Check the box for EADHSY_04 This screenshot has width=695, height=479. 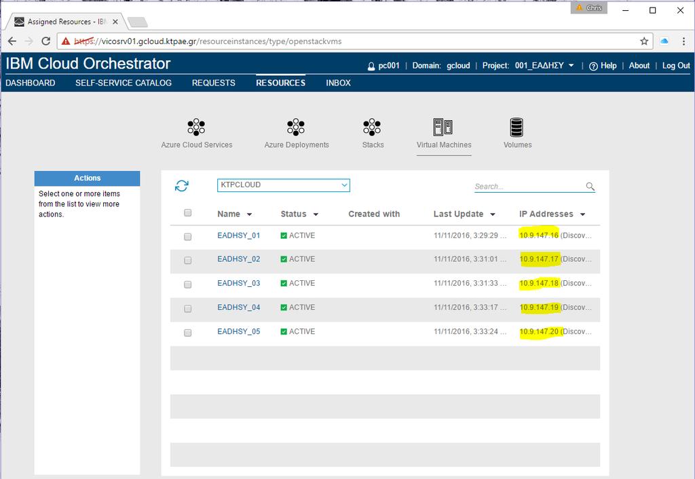187,309
